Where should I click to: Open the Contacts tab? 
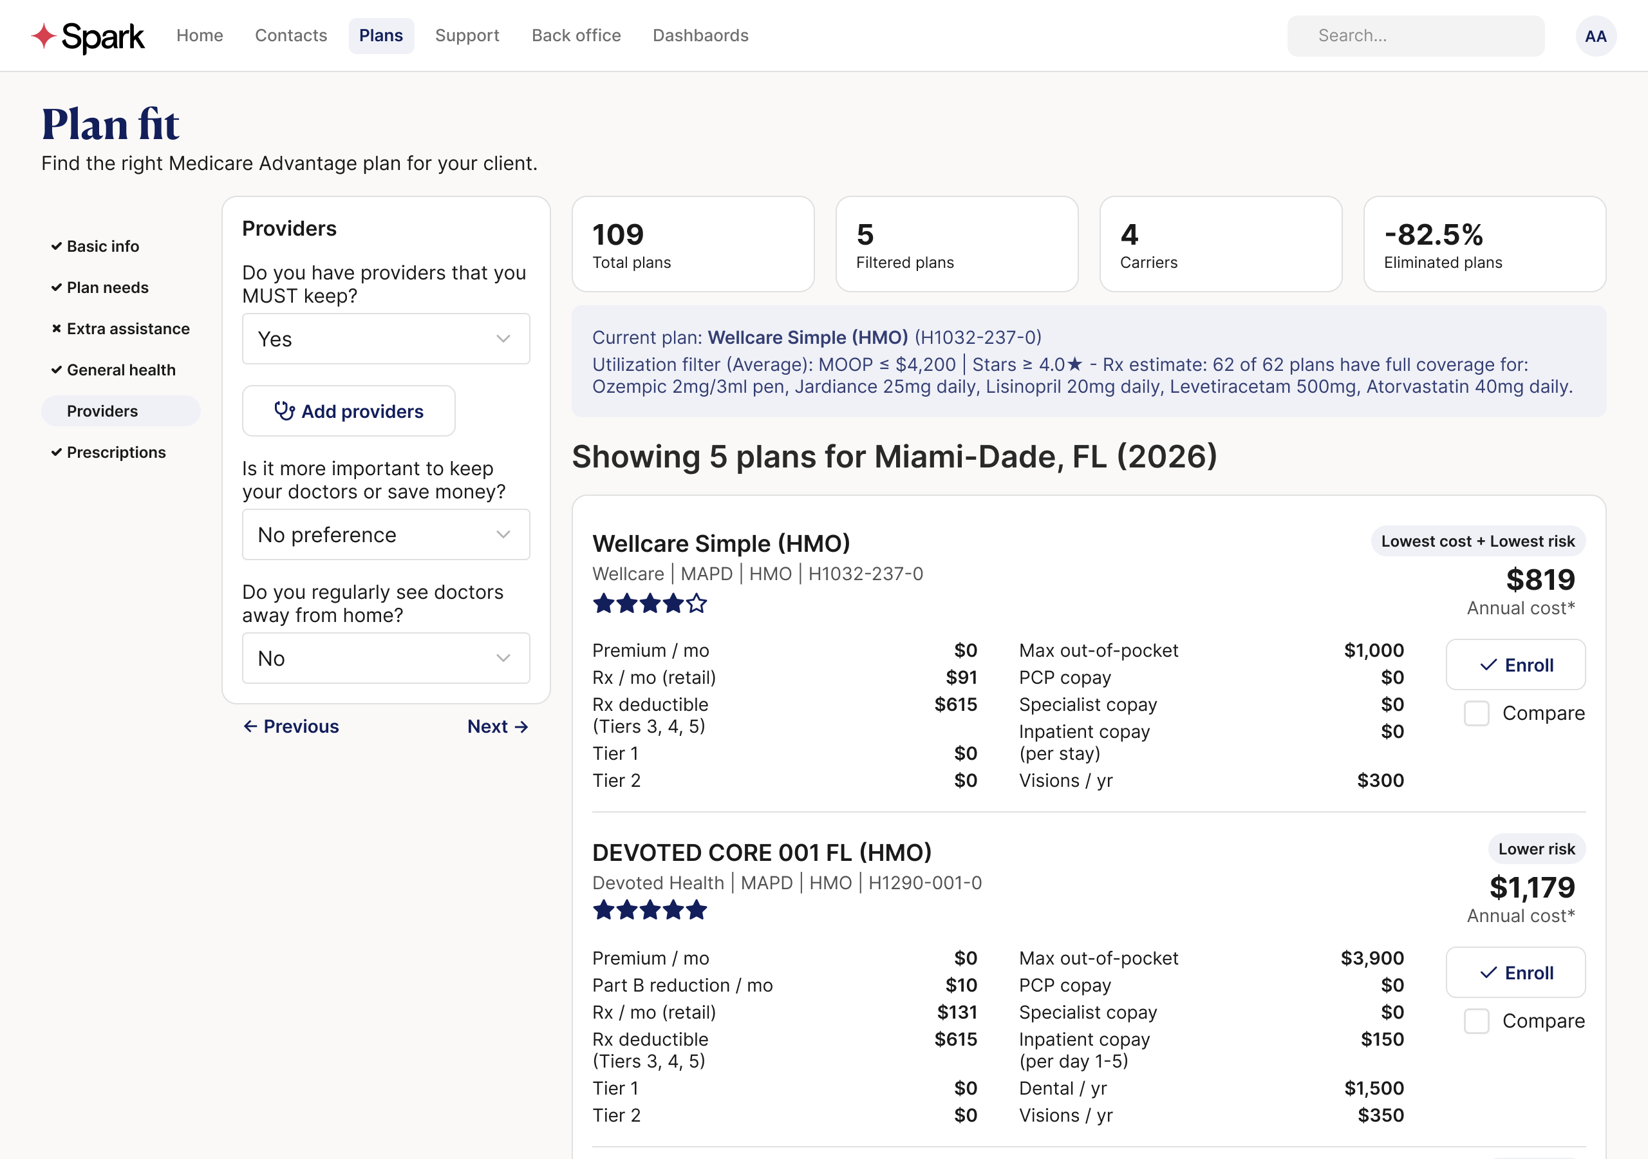click(291, 36)
